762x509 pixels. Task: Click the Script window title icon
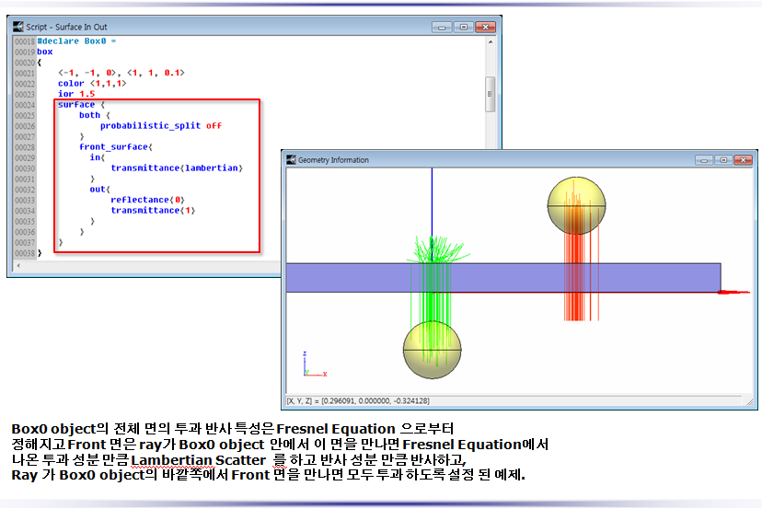click(x=18, y=26)
